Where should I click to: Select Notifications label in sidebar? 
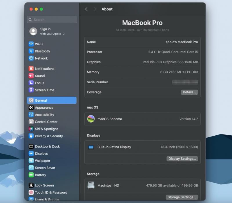pos(45,69)
